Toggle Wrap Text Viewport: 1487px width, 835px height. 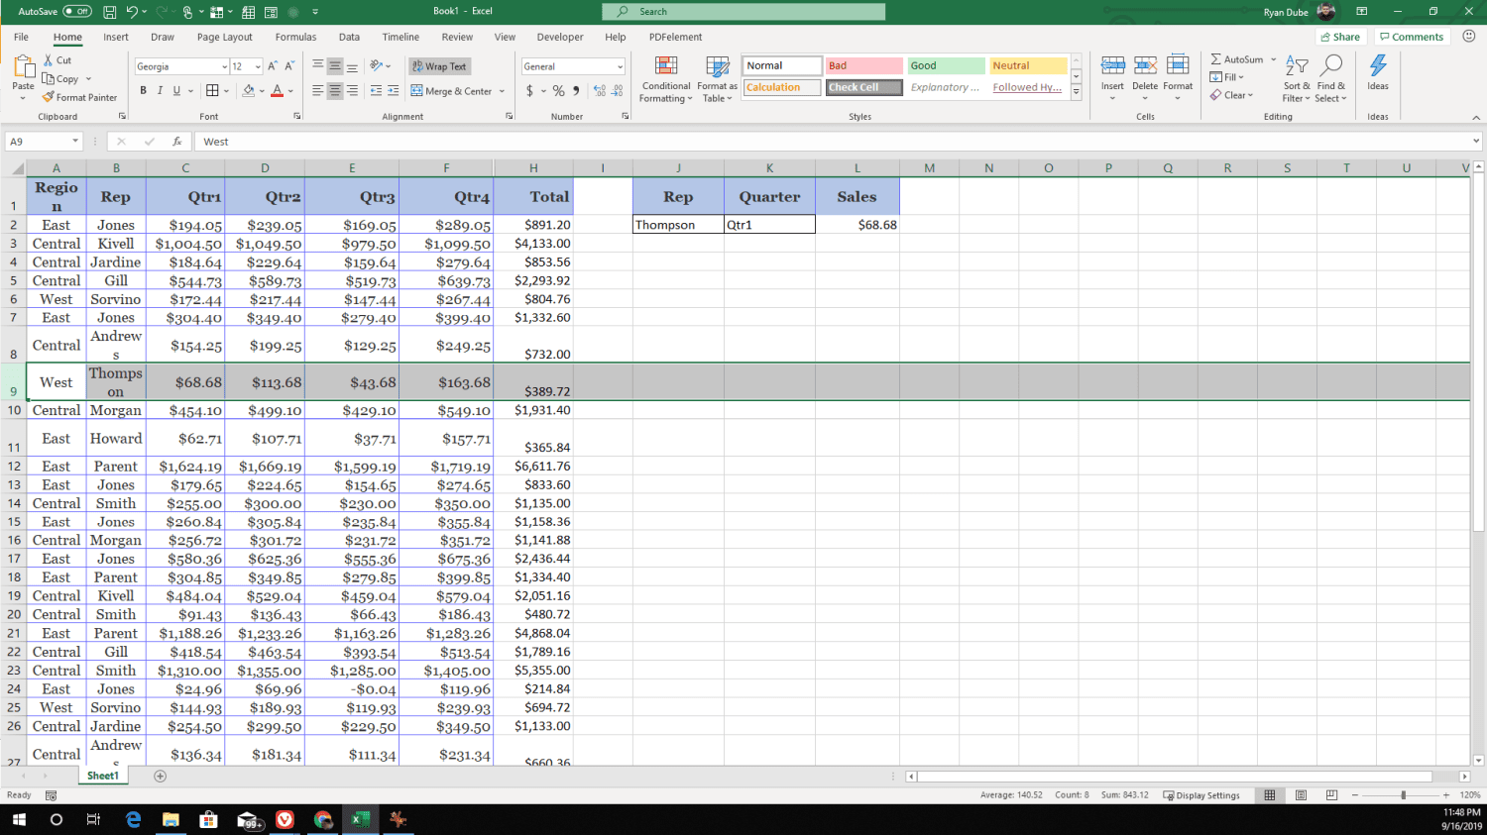coord(439,66)
